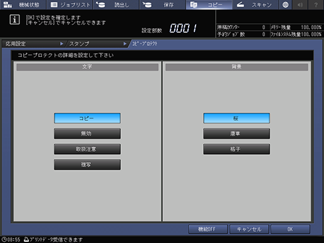
Task: Click the メモリー残量 100.000% value
Action: pos(311,28)
